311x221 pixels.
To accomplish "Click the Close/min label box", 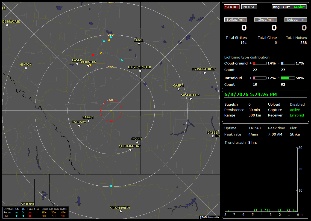I will pyautogui.click(x=266, y=20).
